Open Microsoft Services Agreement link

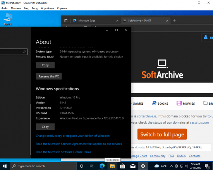point(79,144)
